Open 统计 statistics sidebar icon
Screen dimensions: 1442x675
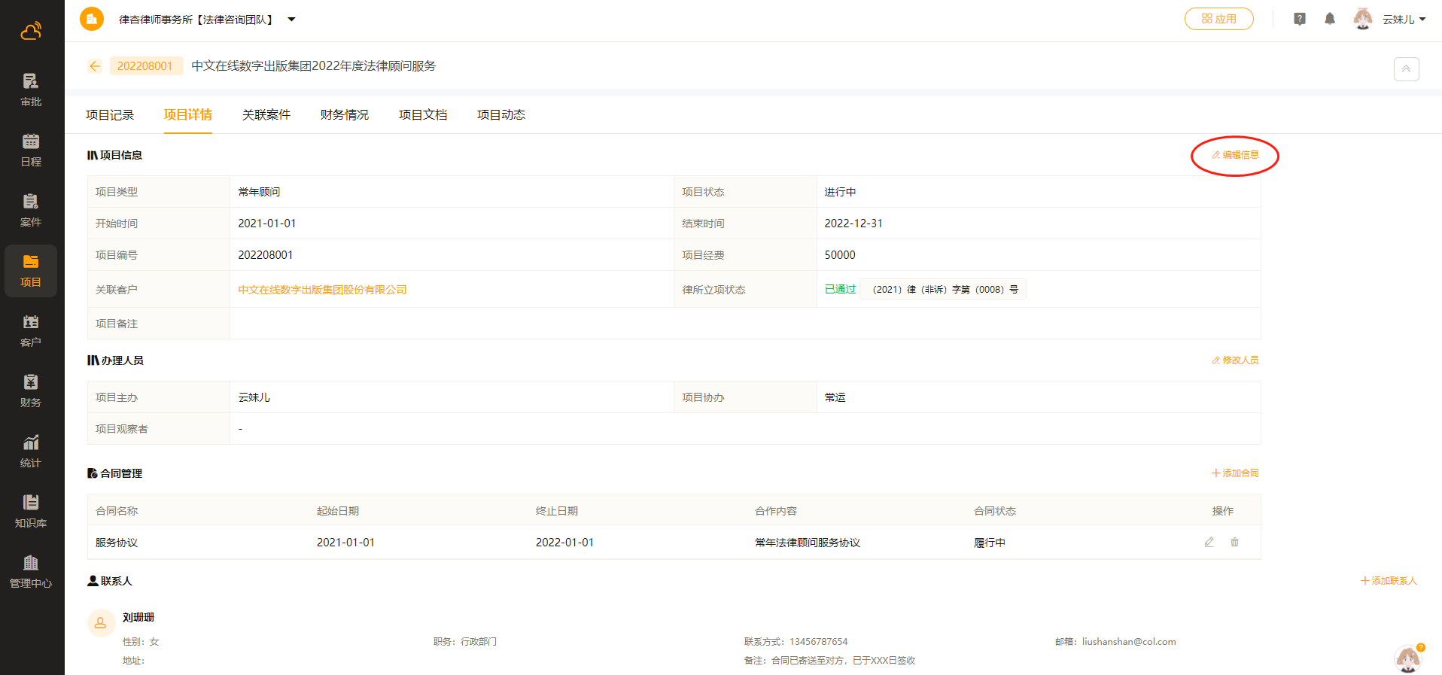tap(31, 451)
